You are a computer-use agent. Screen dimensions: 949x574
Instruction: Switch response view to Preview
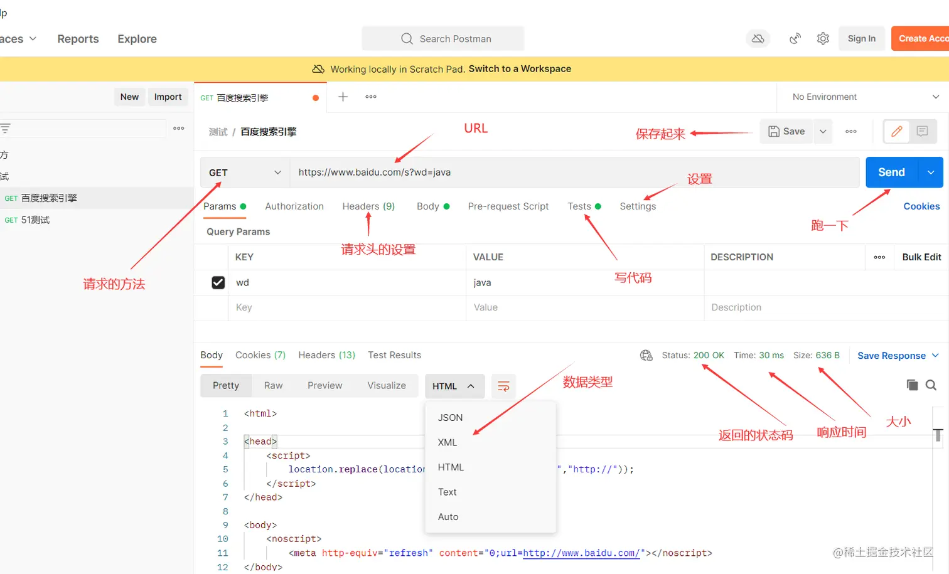[x=325, y=386]
